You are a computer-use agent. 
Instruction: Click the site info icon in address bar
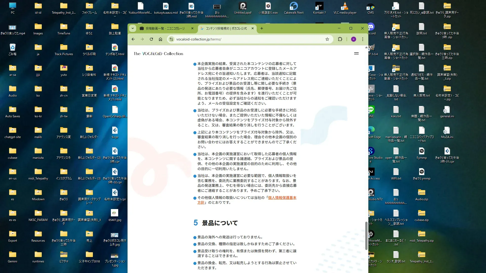click(x=172, y=39)
